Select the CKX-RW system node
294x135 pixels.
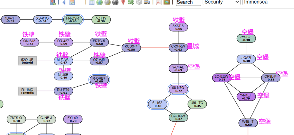click(178, 48)
